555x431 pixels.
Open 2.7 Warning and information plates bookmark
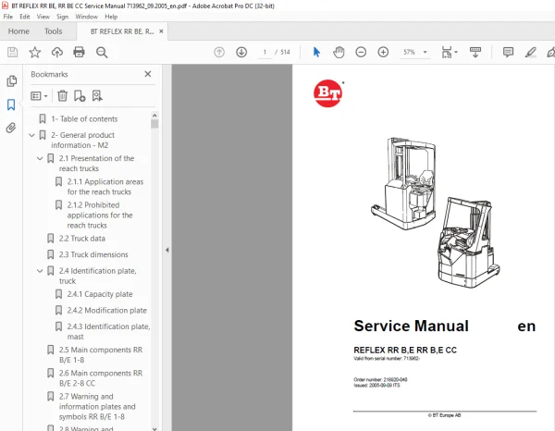[97, 407]
